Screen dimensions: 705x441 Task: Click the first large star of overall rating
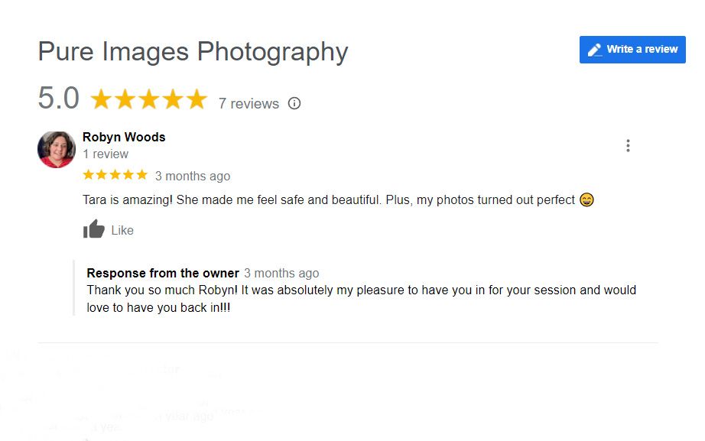[x=101, y=99]
